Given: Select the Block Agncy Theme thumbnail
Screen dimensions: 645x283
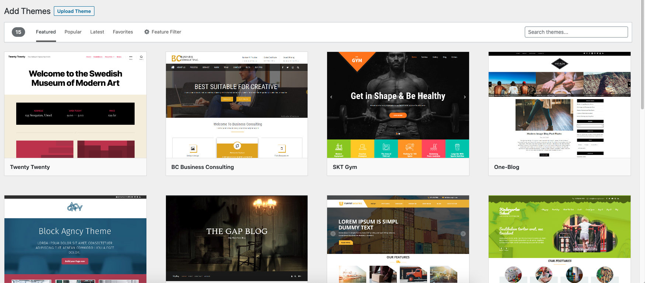Looking at the screenshot, I should pyautogui.click(x=75, y=239).
